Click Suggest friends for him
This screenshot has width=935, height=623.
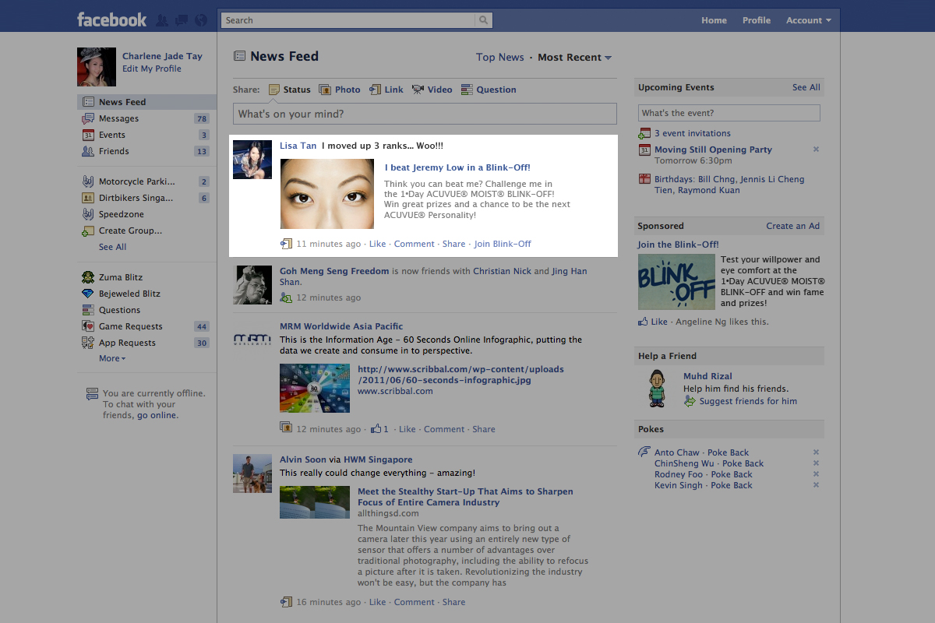(748, 401)
